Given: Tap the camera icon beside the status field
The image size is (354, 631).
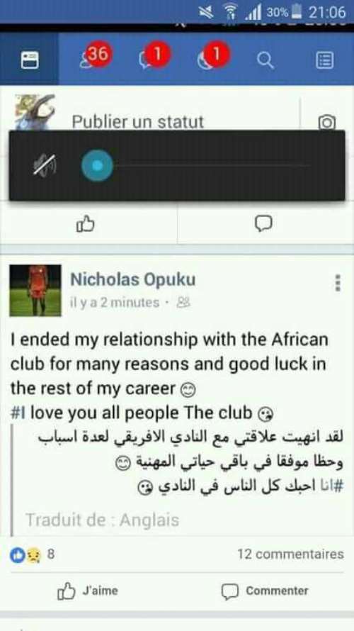Looking at the screenshot, I should (326, 123).
